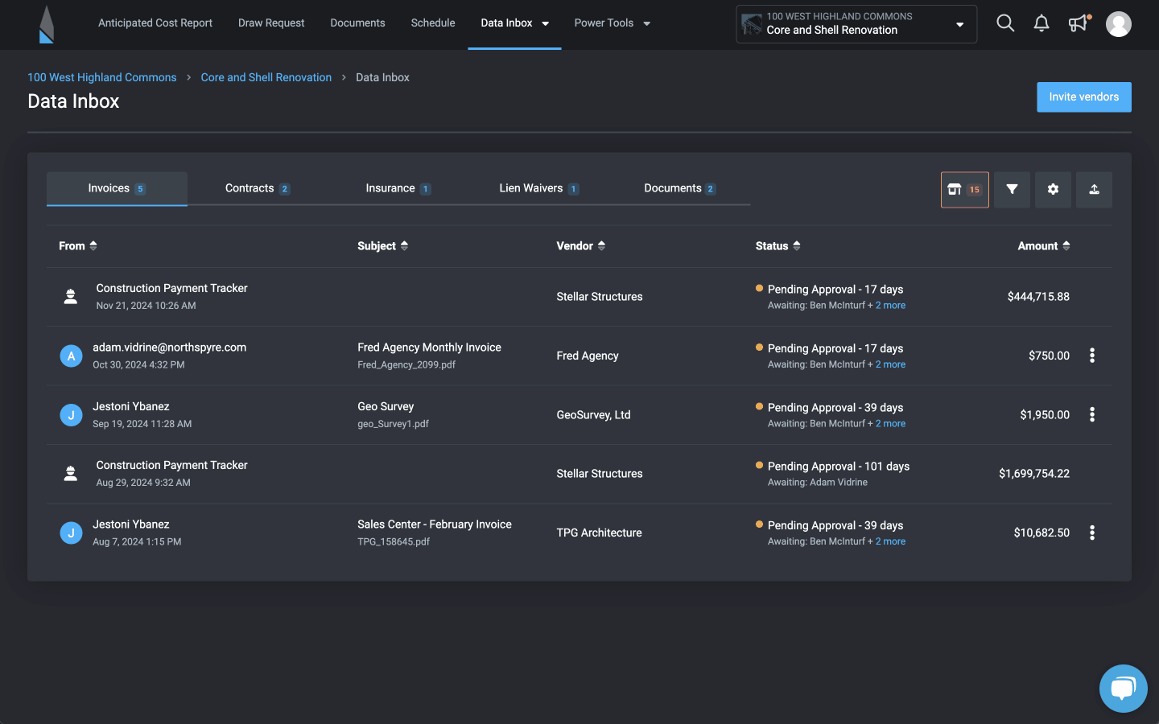1159x724 pixels.
Task: Click the Invite vendors button
Action: point(1084,97)
